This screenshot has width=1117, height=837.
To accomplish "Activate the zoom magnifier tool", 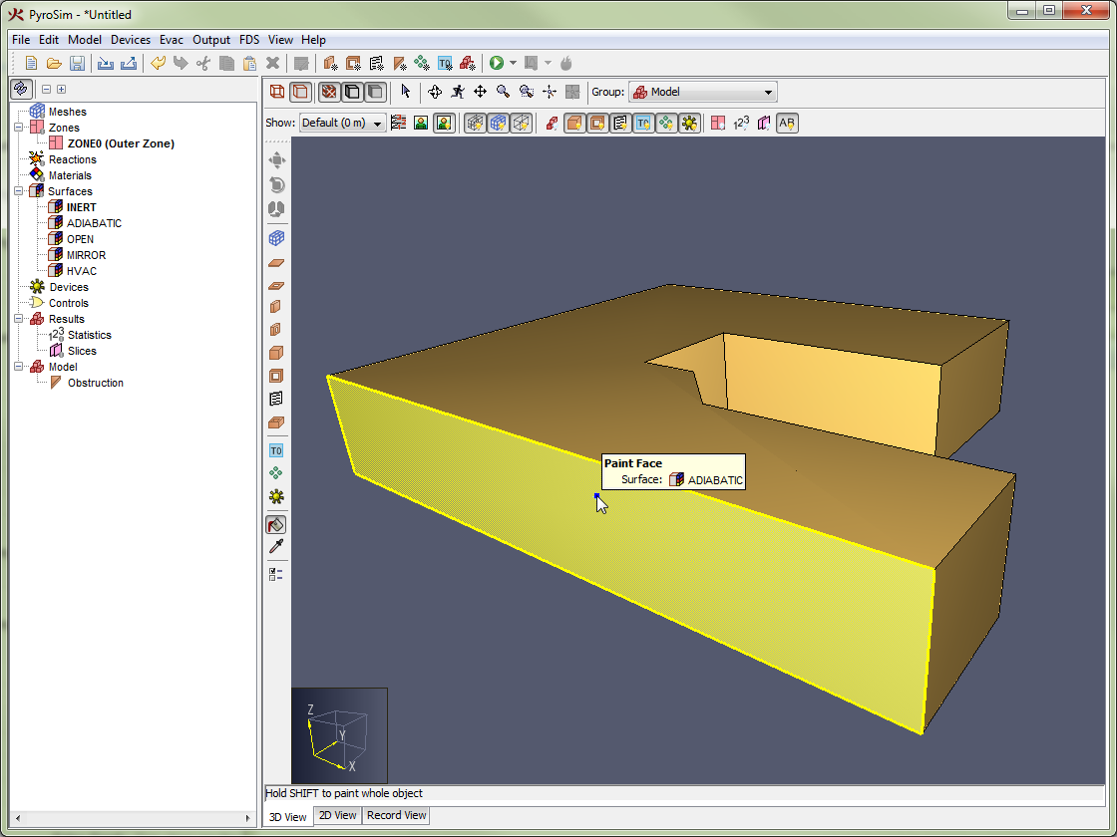I will 503,92.
